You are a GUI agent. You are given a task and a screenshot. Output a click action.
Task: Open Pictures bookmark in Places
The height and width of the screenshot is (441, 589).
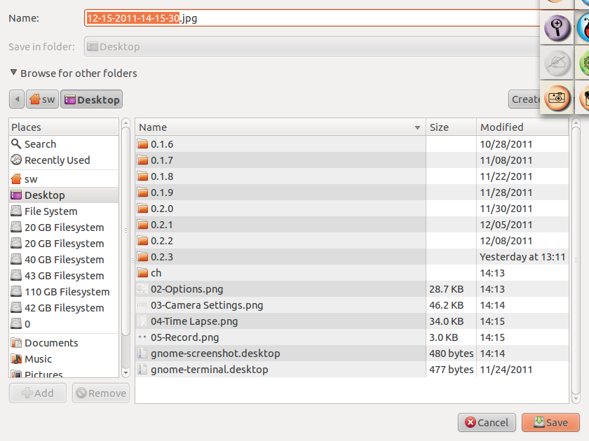click(64, 374)
